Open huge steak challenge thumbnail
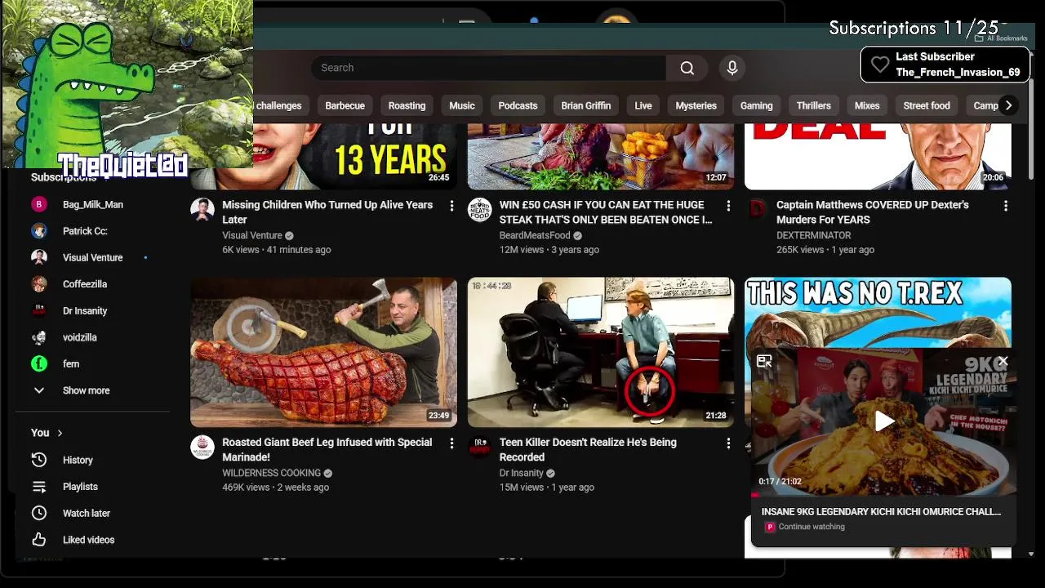The image size is (1045, 588). click(600, 156)
